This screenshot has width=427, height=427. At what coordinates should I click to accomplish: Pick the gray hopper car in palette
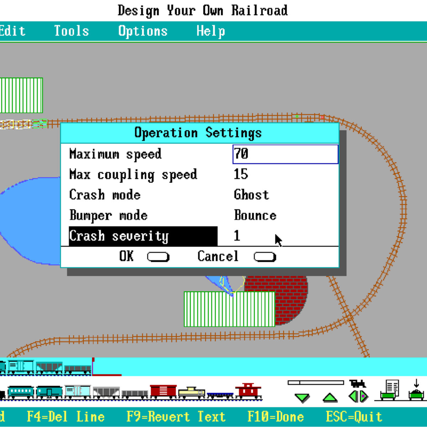coord(106,392)
